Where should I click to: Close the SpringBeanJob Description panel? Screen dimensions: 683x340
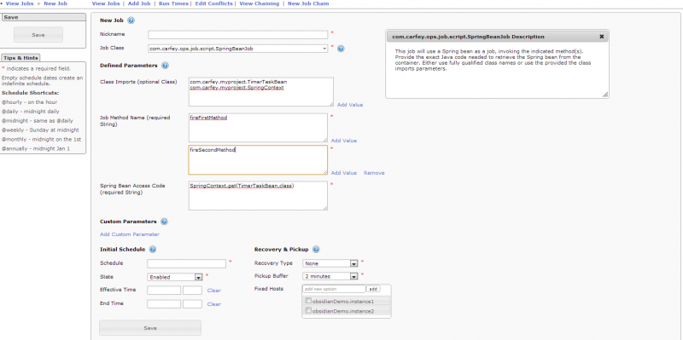(x=602, y=37)
